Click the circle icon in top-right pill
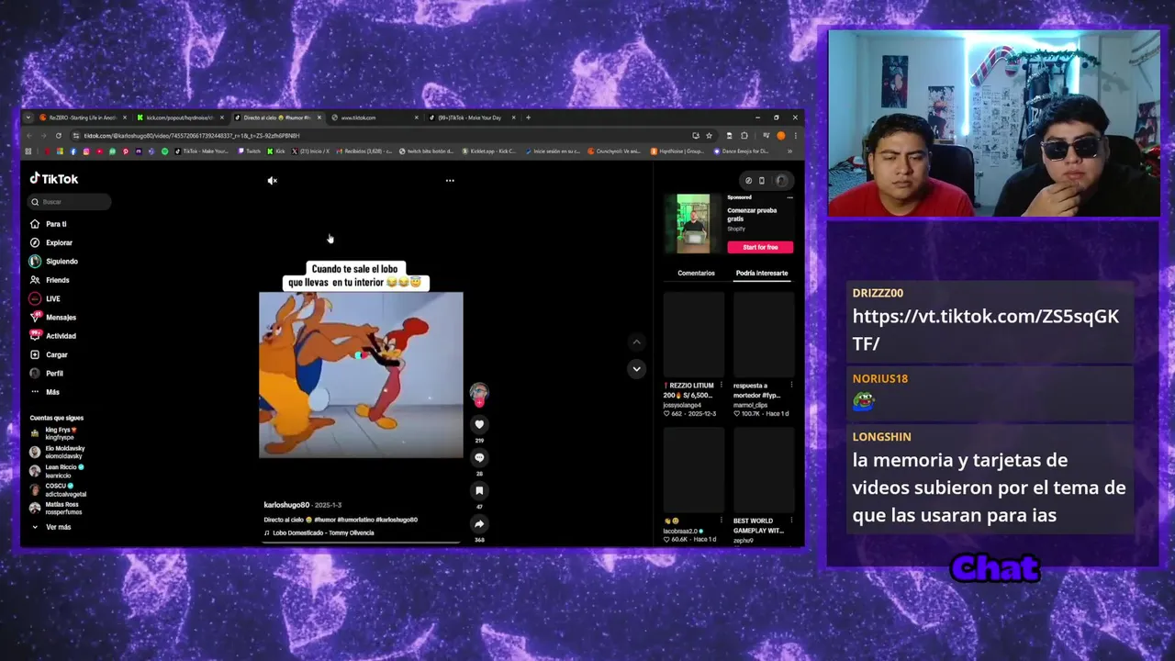Image resolution: width=1175 pixels, height=661 pixels. (x=748, y=181)
